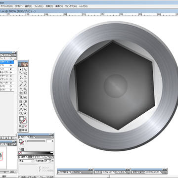Click the Navigator panel thumbnail preview

tap(3, 158)
